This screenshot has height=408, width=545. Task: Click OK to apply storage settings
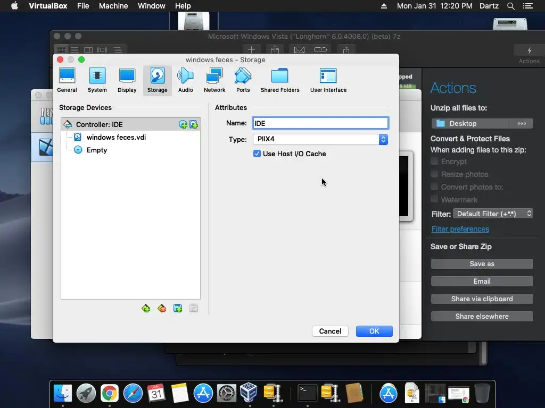[374, 331]
